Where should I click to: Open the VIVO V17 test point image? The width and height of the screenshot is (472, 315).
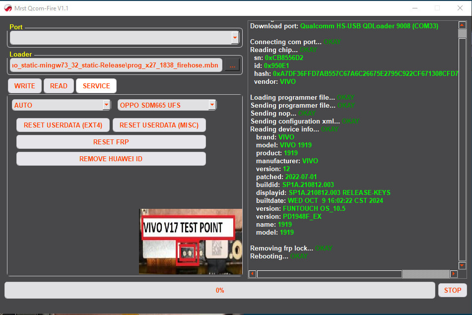pyautogui.click(x=191, y=241)
